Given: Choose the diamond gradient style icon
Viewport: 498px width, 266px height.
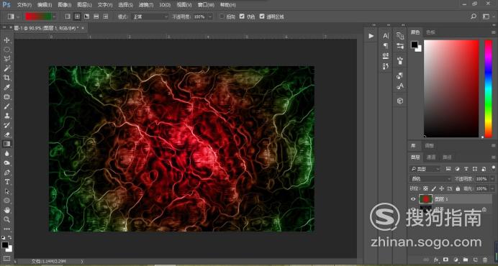Looking at the screenshot, I should coord(106,17).
